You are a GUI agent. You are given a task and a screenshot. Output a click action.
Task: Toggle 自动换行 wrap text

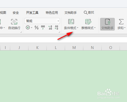[14, 24]
